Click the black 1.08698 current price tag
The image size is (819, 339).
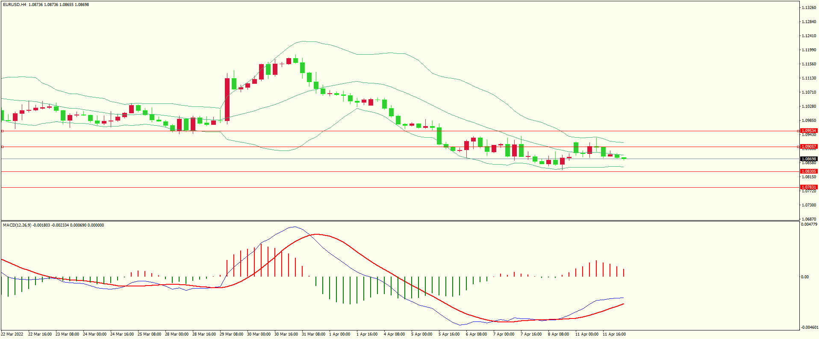808,159
